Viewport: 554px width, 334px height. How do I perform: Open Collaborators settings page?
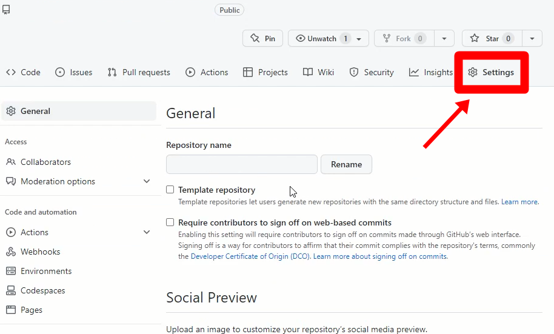coord(45,162)
